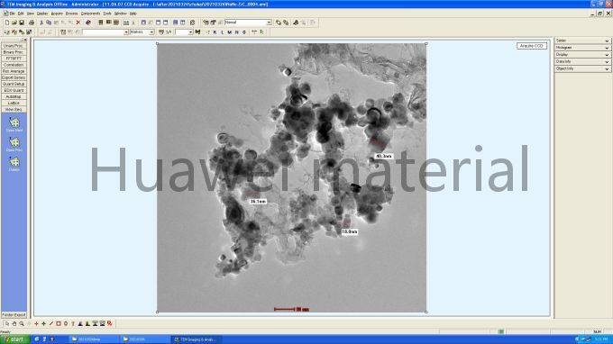Select the line drawing tool

pyautogui.click(x=50, y=323)
